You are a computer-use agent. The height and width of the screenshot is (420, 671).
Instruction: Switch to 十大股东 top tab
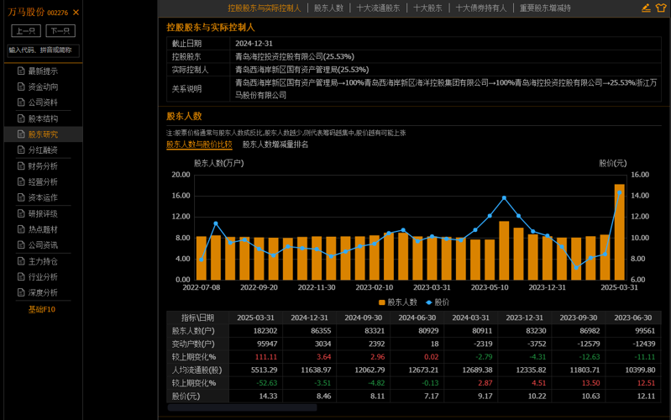[x=427, y=8]
